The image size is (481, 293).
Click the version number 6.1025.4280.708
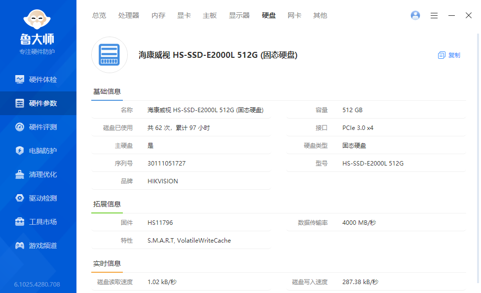tap(37, 285)
